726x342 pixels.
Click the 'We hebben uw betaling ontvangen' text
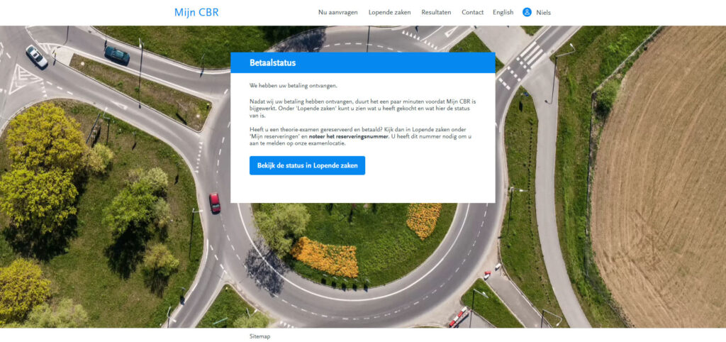293,85
